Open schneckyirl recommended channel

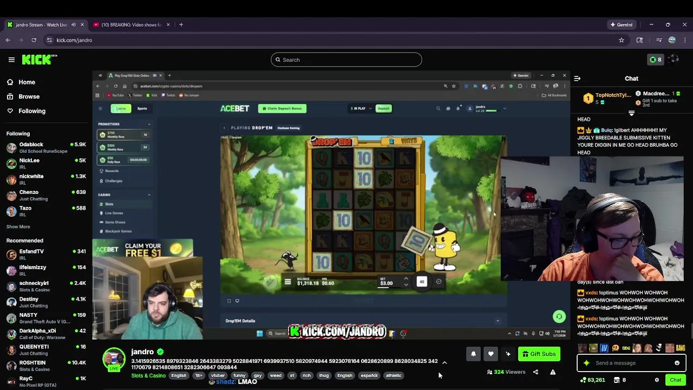[x=46, y=286]
